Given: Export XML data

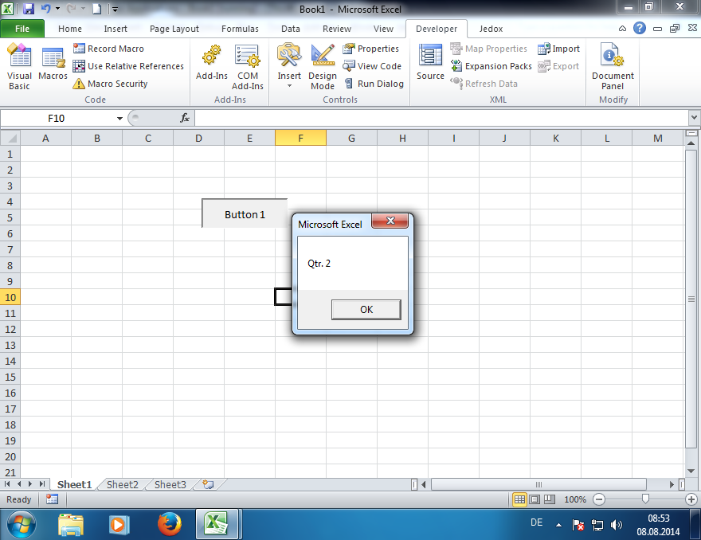Looking at the screenshot, I should pyautogui.click(x=558, y=66).
